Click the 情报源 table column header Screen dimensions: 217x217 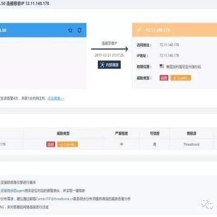tap(191, 133)
